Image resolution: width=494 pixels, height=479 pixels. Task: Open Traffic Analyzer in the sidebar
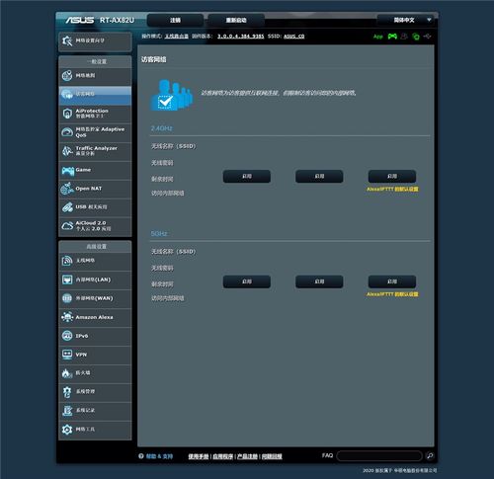tap(95, 151)
